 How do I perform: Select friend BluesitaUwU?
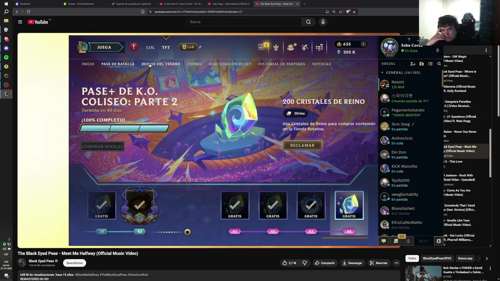point(411,211)
